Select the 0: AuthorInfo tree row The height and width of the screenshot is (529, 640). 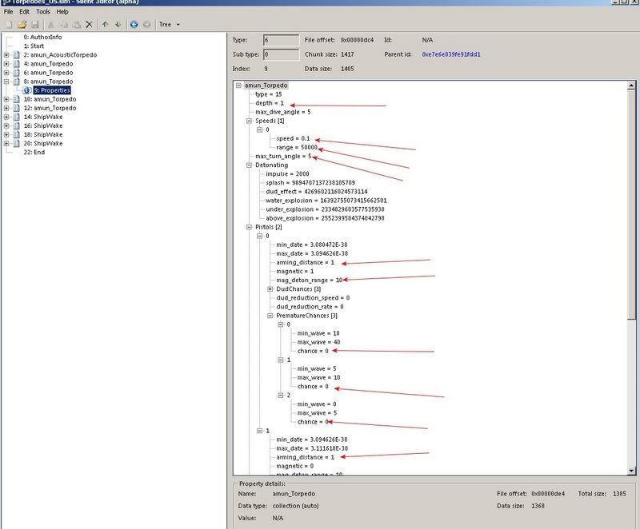pyautogui.click(x=42, y=37)
